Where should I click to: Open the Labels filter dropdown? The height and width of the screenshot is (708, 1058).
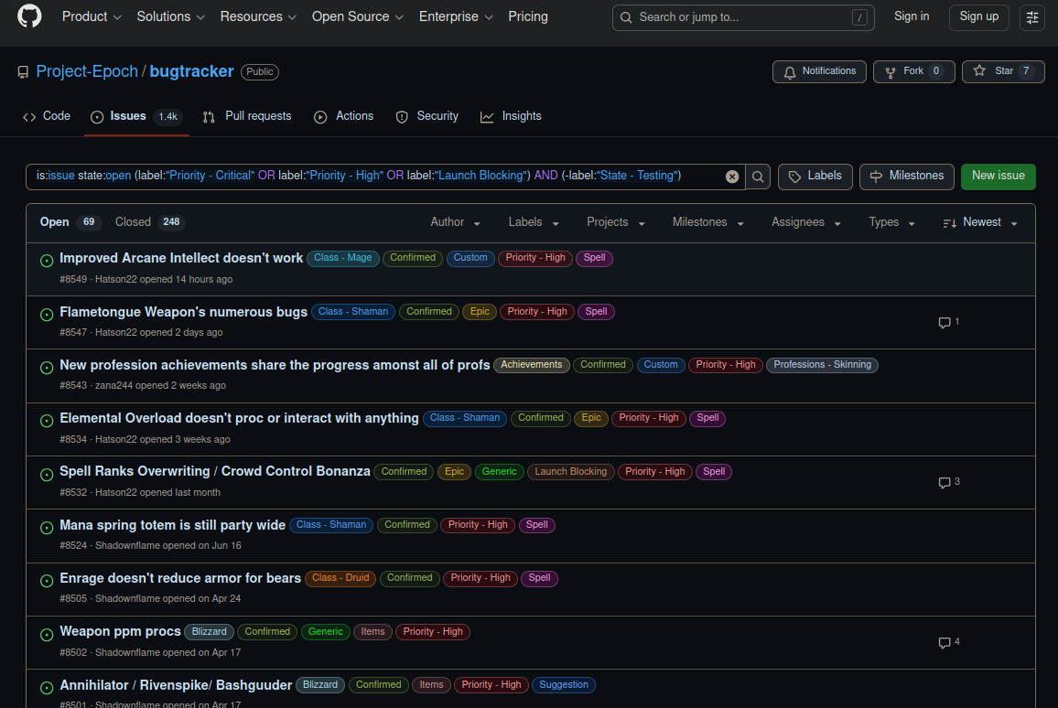(x=534, y=222)
